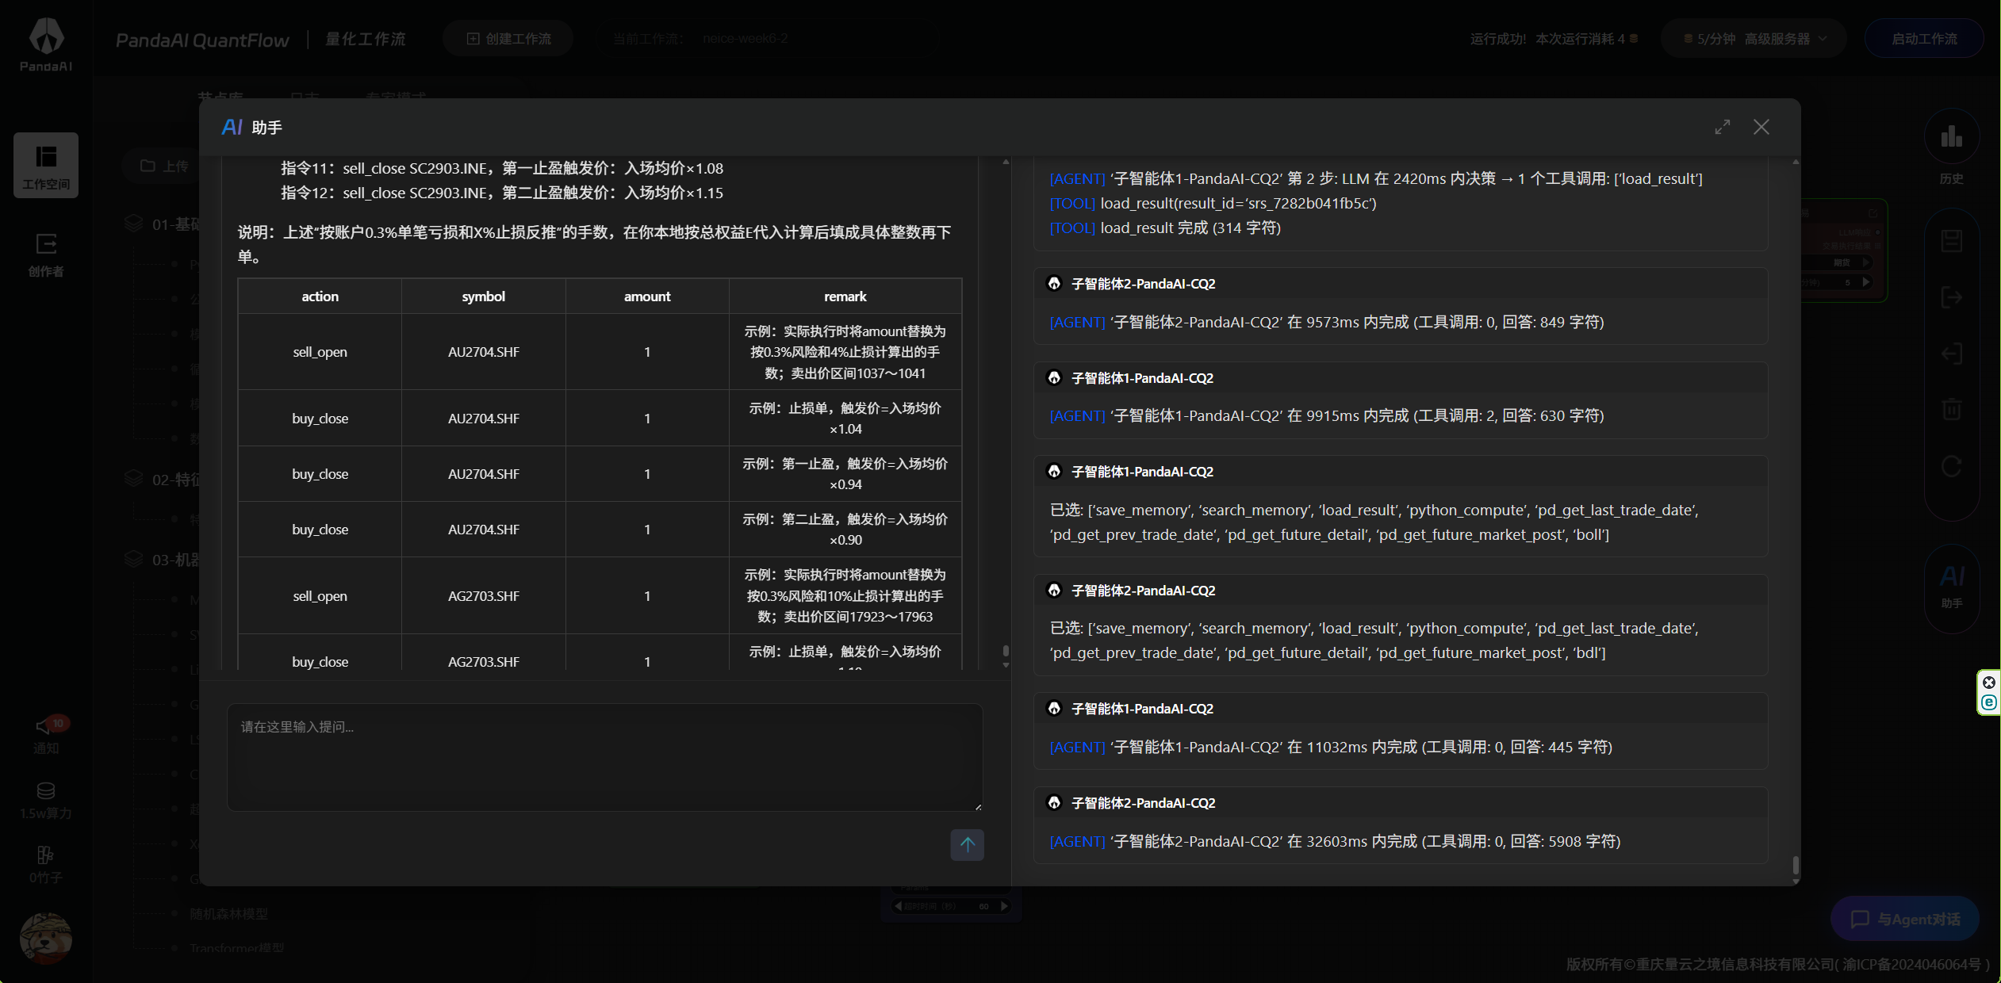Click the delete trash can icon
2001x983 pixels.
pos(1951,409)
